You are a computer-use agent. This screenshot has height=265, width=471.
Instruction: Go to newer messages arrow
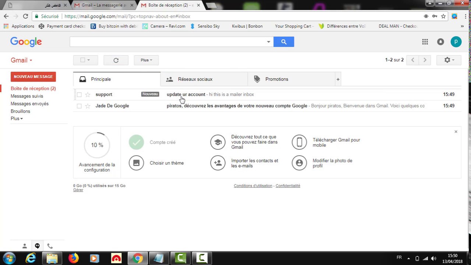412,60
